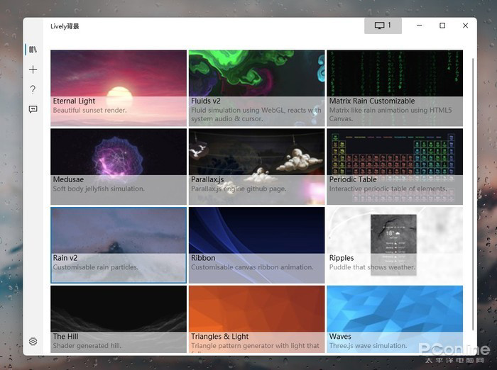Select the Waves wallpaper tile
Image resolution: width=497 pixels, height=370 pixels.
coord(395,319)
